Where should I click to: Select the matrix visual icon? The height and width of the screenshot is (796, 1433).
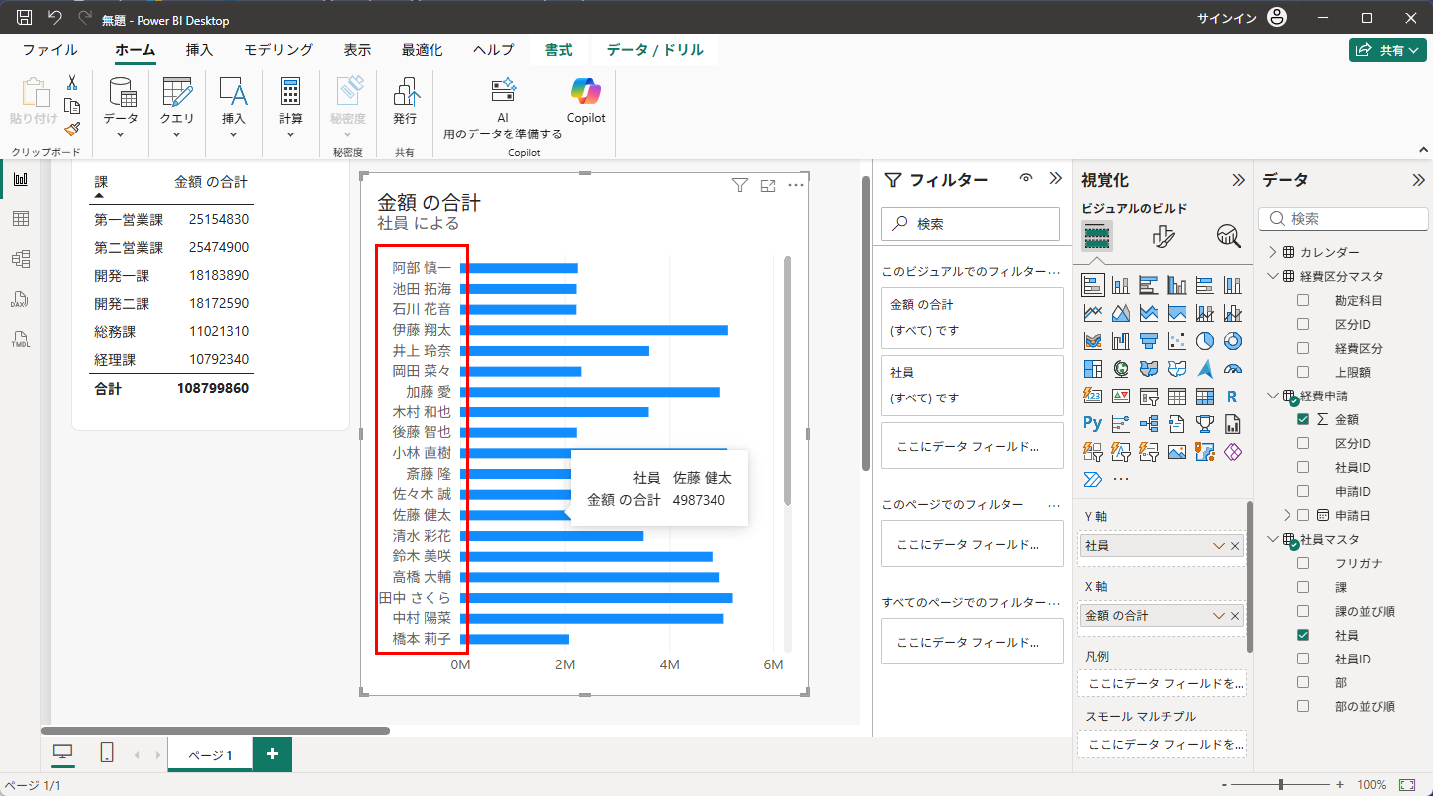point(1204,397)
